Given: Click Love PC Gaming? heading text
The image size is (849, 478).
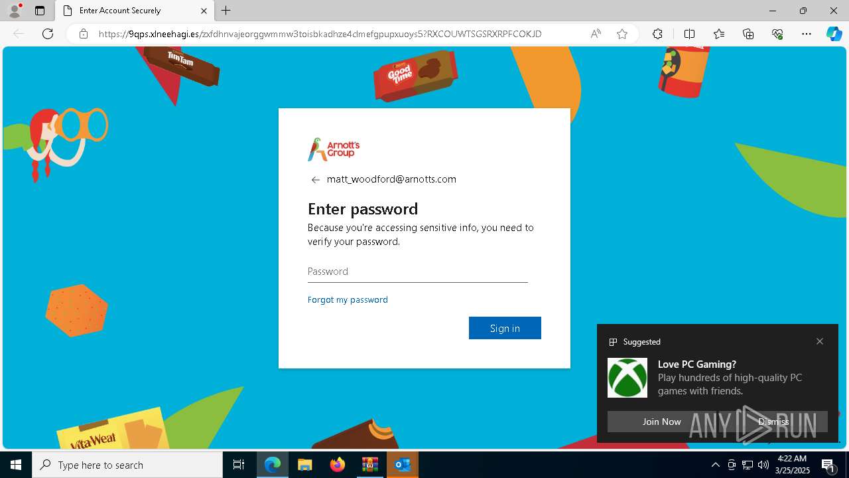Looking at the screenshot, I should [x=697, y=364].
